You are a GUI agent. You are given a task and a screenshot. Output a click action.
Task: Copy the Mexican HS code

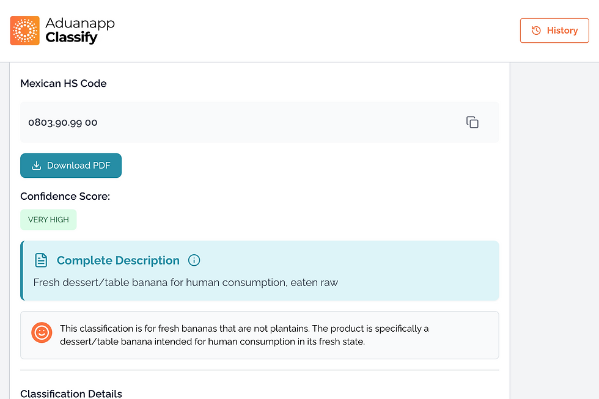[x=472, y=122]
